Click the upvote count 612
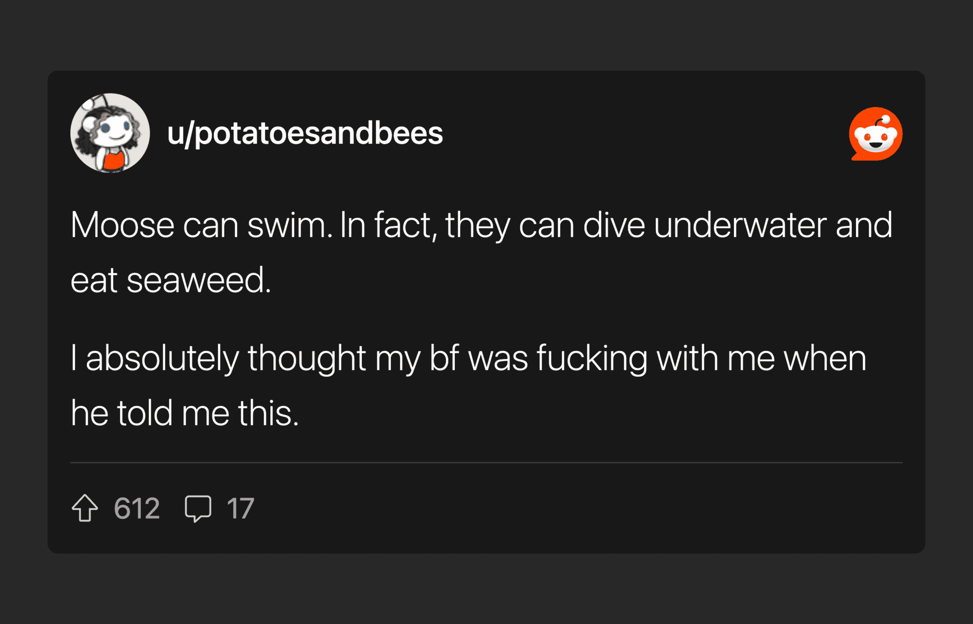The image size is (973, 624). 137,508
